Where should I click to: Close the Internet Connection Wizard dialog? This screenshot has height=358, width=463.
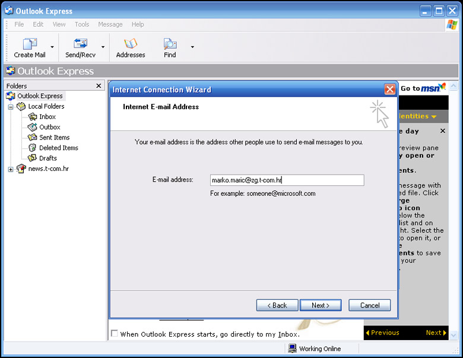(390, 89)
